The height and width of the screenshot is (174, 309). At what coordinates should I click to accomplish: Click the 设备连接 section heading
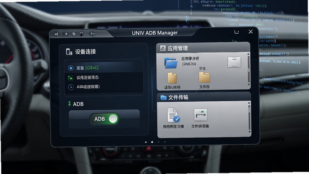85,52
